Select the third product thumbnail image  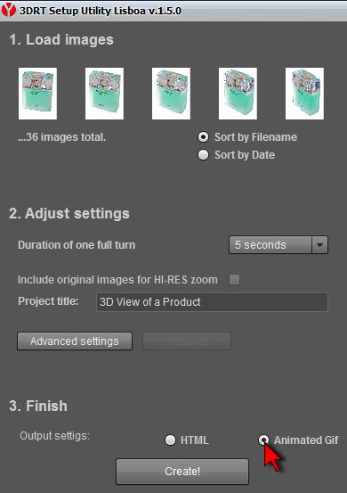pos(171,94)
